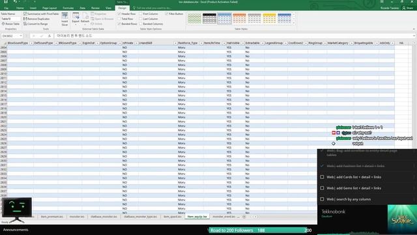Open the Insert ribbon tab
417x235 pixels.
[x=33, y=8]
